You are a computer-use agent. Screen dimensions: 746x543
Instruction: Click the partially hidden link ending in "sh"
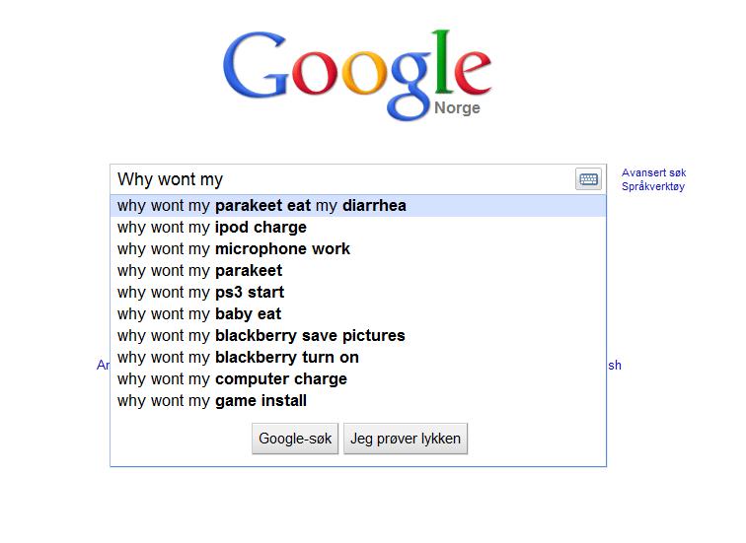tap(615, 366)
